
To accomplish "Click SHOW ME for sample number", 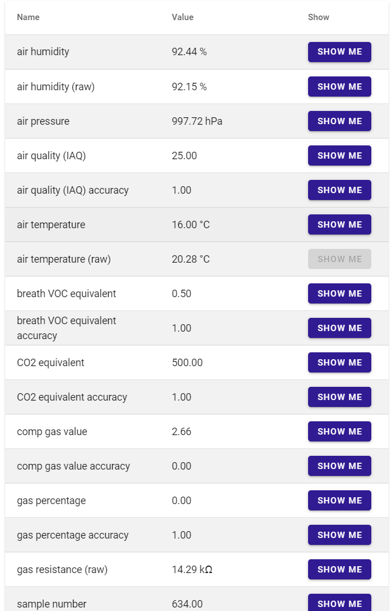I will pos(339,602).
